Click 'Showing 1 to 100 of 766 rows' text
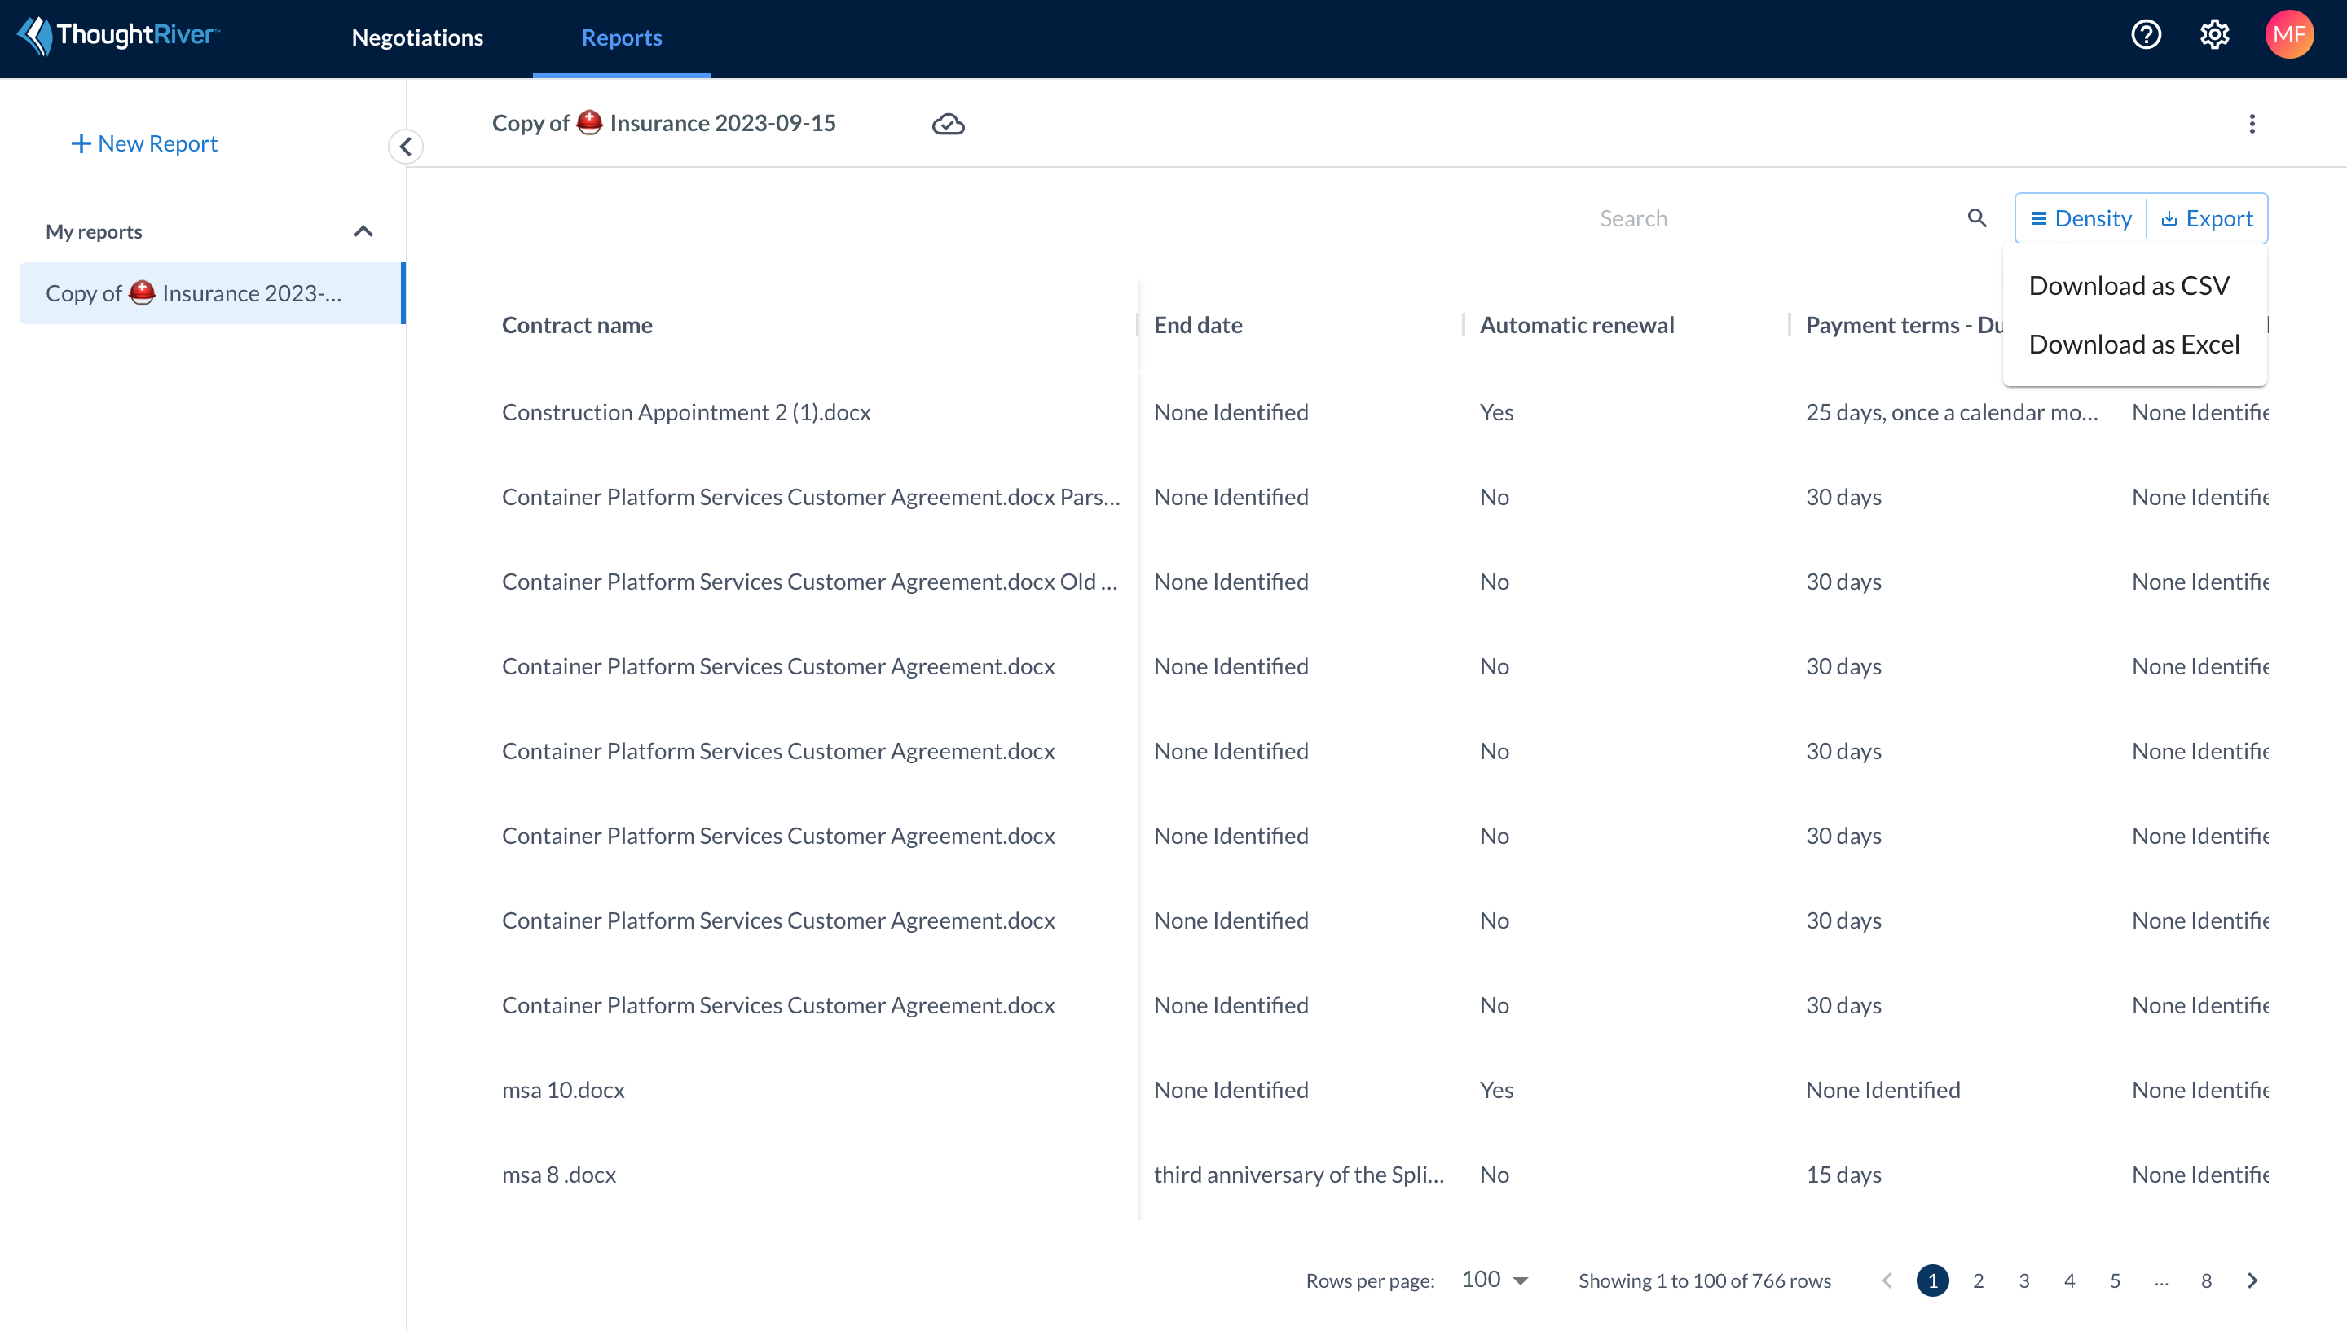 point(1704,1280)
